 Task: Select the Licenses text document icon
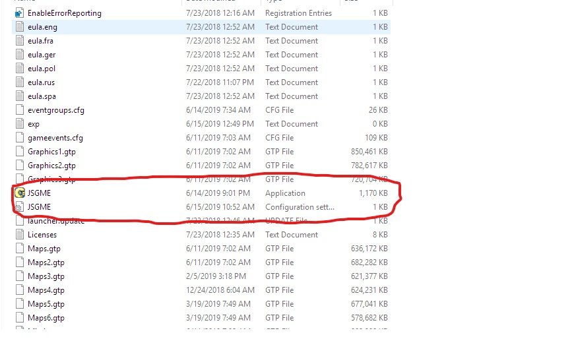(19, 235)
